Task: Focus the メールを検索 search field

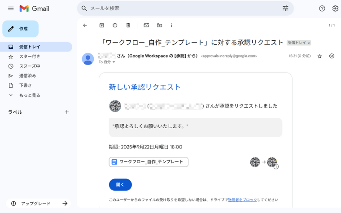Action: coord(185,9)
